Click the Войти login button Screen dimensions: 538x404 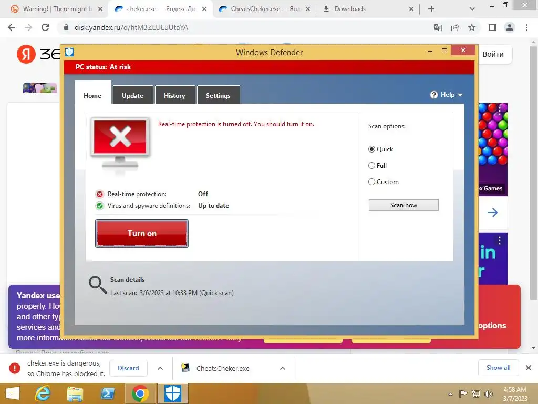pyautogui.click(x=493, y=54)
